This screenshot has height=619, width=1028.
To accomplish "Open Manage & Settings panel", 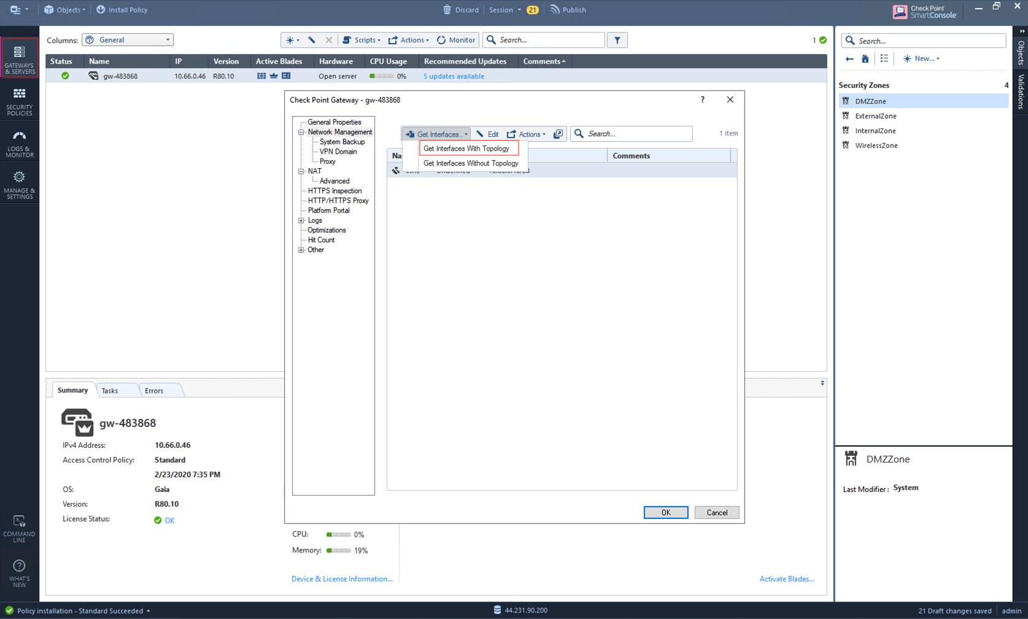I will (19, 182).
